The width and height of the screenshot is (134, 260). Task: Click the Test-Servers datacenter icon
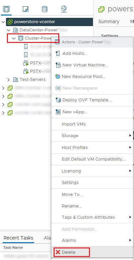(16, 80)
